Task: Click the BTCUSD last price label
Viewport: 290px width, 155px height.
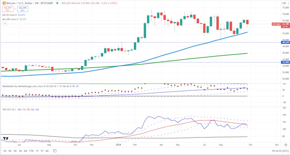Action: 280,25
